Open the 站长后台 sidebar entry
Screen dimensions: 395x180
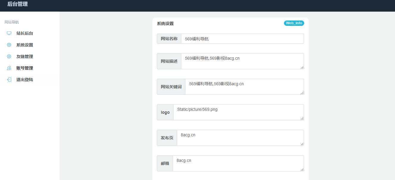24,33
